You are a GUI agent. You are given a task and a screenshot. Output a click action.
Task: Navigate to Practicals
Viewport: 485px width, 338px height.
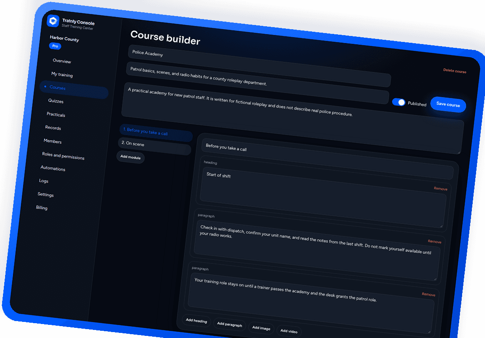[56, 114]
